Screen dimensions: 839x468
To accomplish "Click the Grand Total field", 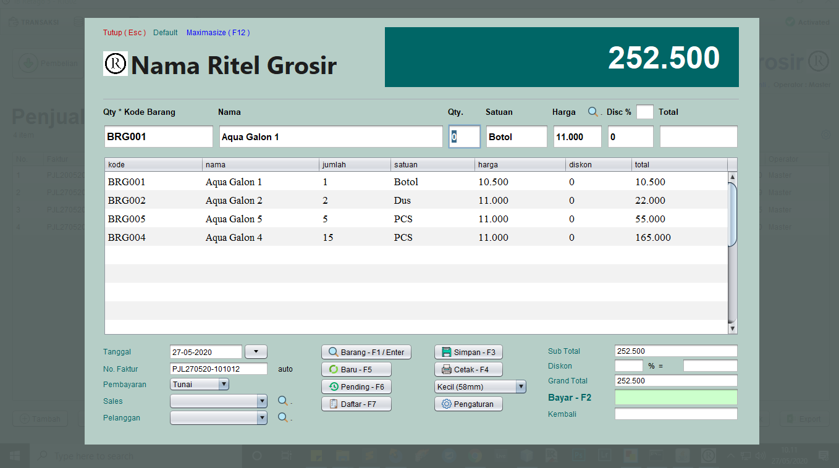I will click(676, 380).
